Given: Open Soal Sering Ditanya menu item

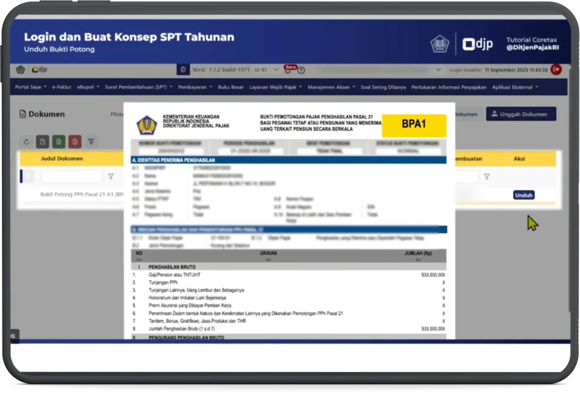Looking at the screenshot, I should (x=383, y=87).
